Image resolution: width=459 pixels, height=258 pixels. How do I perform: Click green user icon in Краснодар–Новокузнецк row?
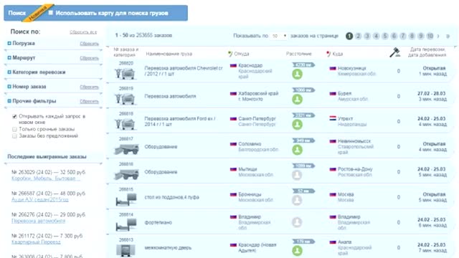pos(297,75)
